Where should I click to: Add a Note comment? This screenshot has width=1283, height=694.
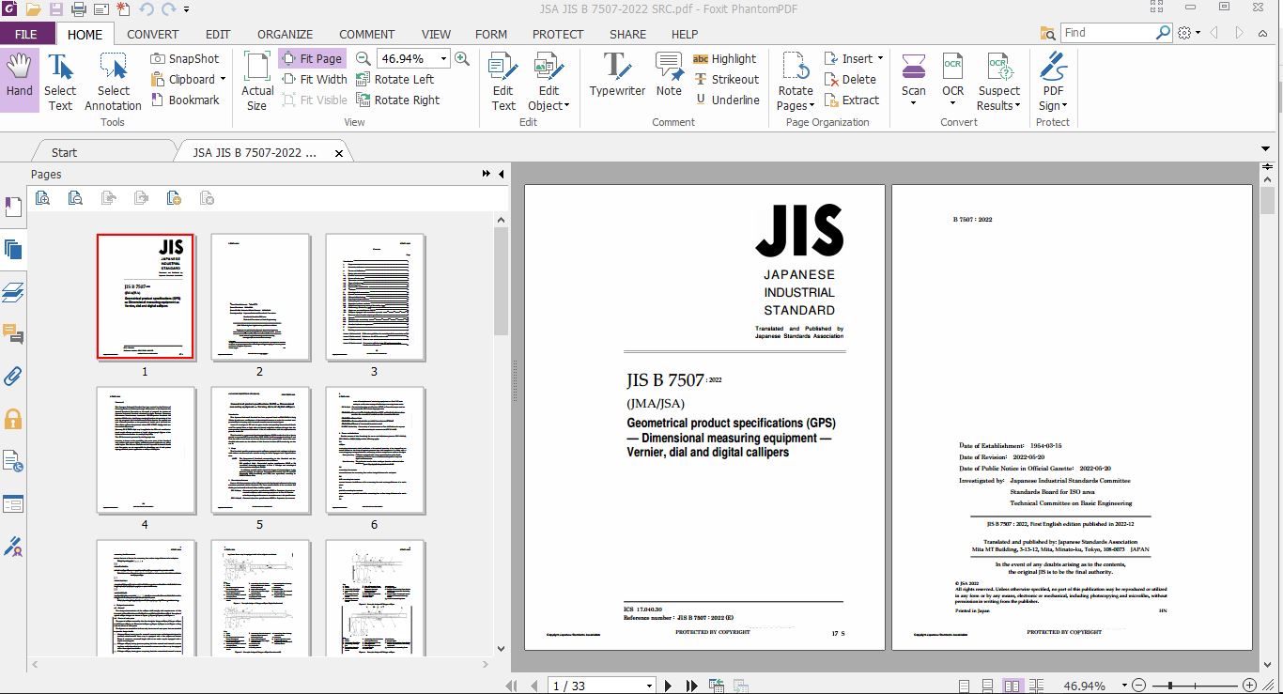tap(669, 75)
